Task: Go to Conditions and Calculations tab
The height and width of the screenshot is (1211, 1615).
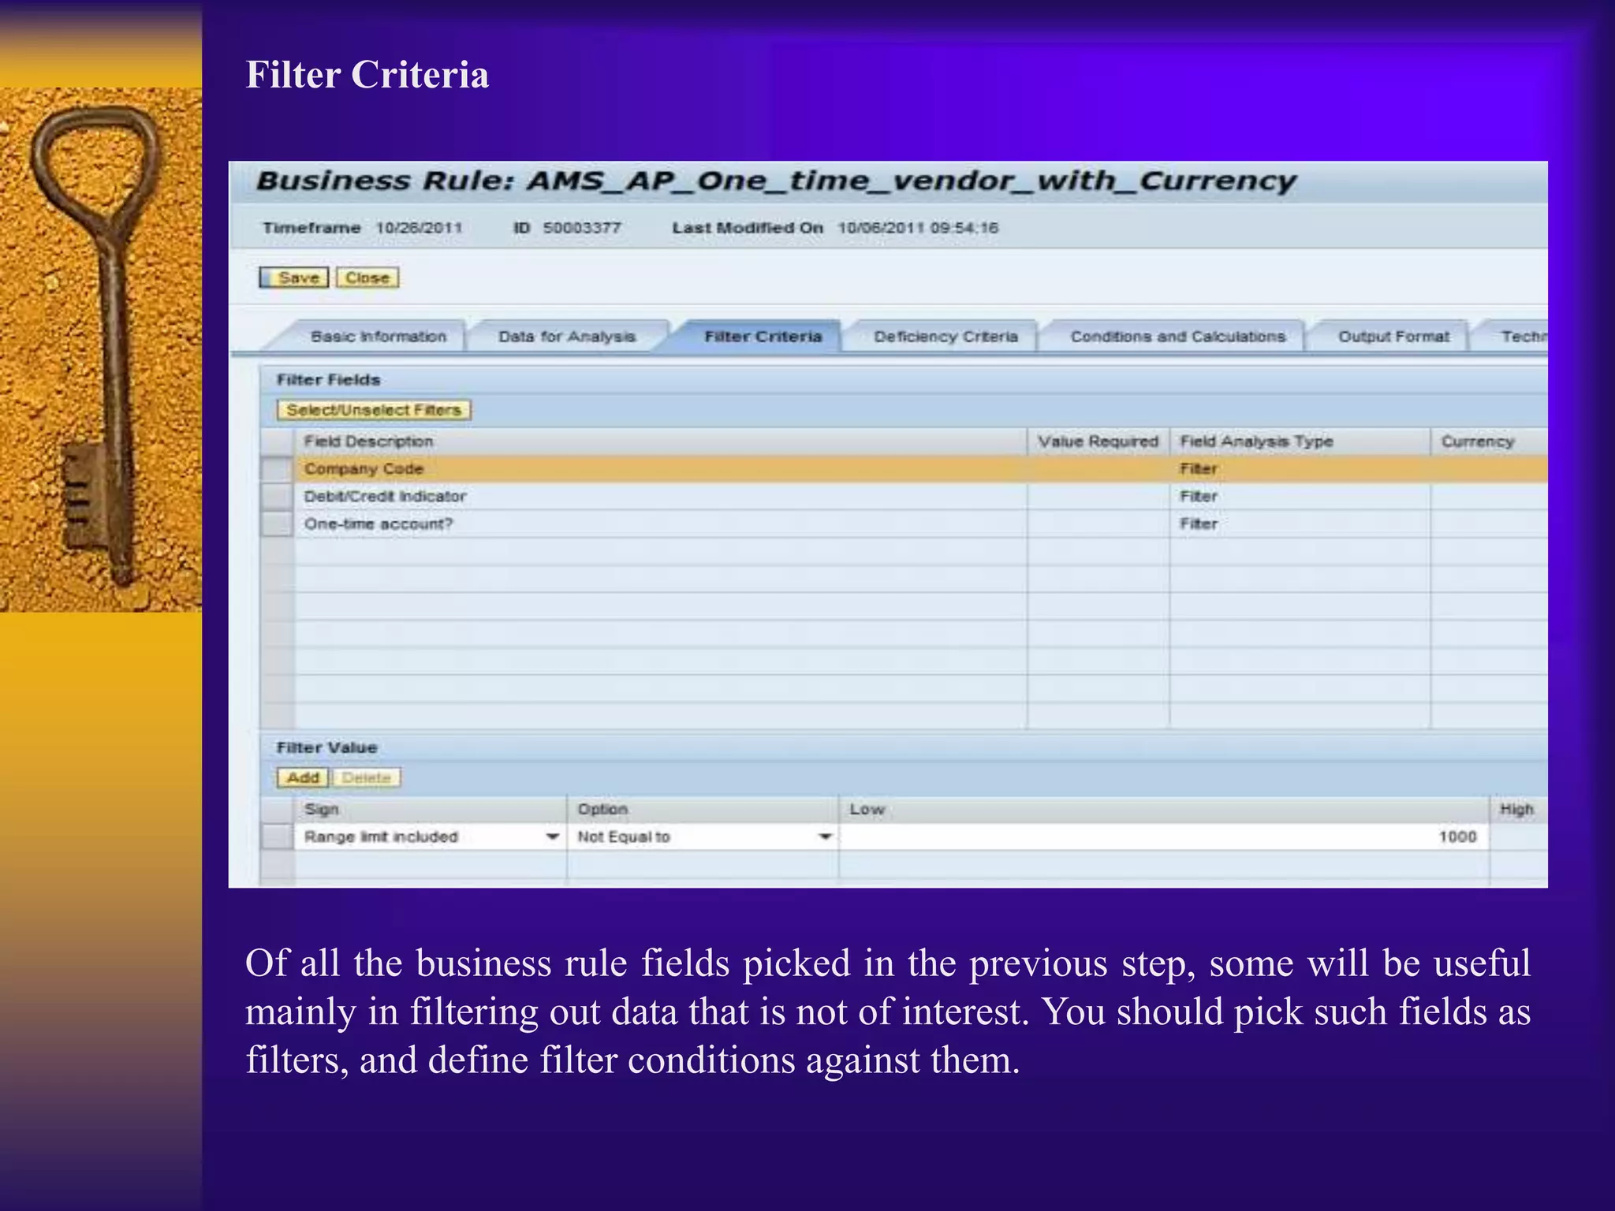Action: tap(1177, 337)
